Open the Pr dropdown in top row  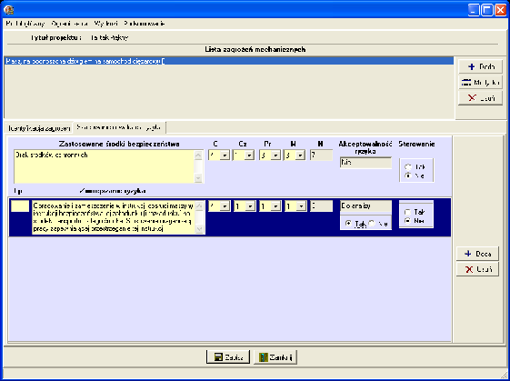(x=275, y=155)
